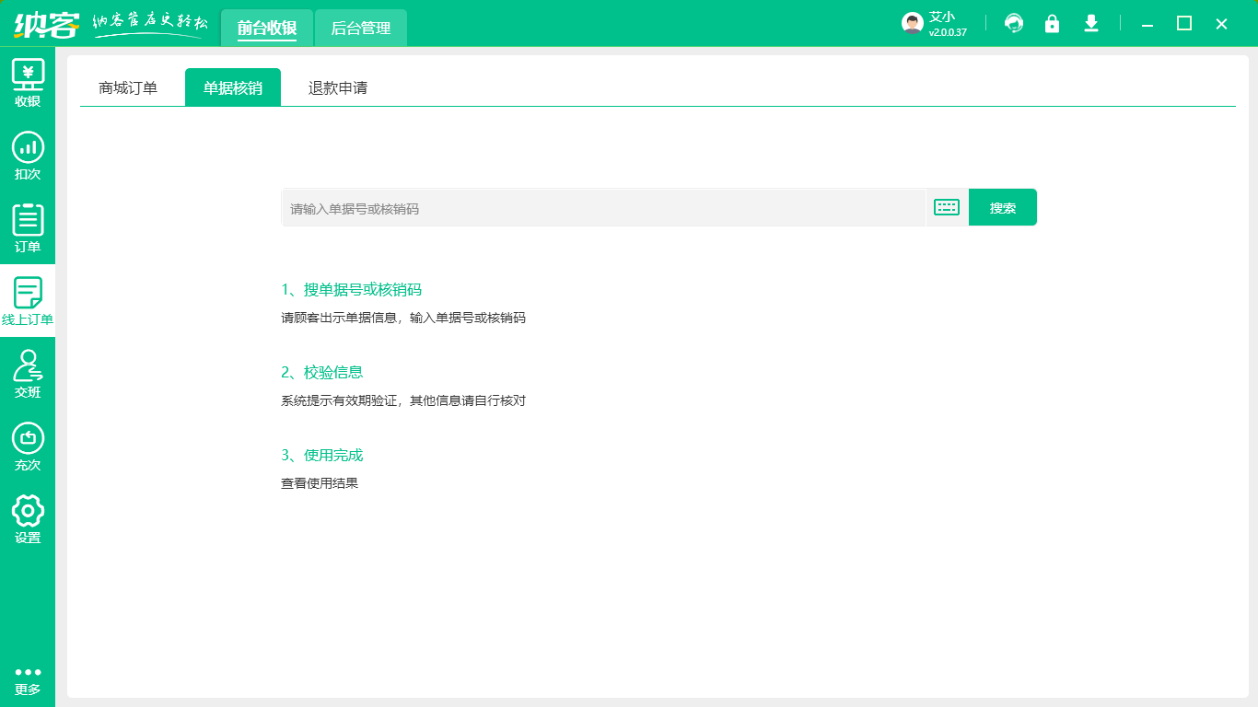Open the 后台管理 menu section
The image size is (1258, 707).
click(360, 28)
